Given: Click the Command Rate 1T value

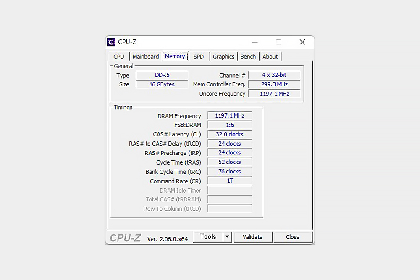Looking at the screenshot, I should coord(230,181).
